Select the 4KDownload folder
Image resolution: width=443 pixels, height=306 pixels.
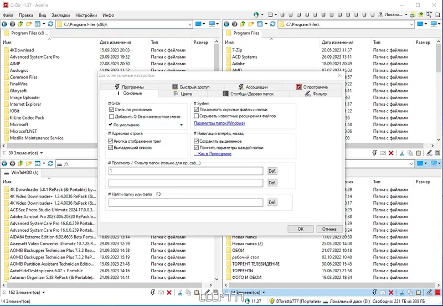tap(22, 50)
